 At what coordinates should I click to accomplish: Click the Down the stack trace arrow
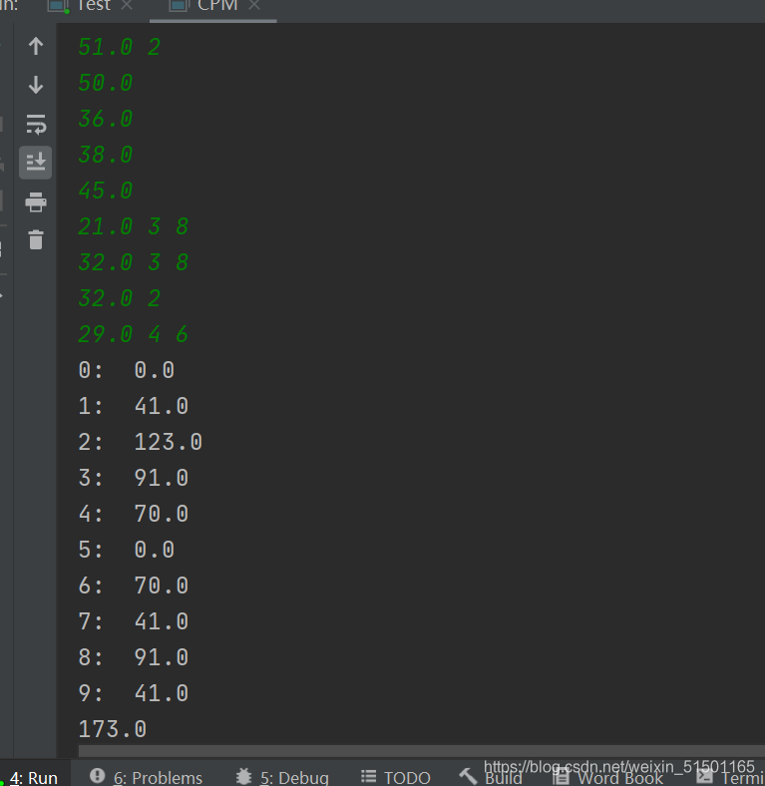36,85
